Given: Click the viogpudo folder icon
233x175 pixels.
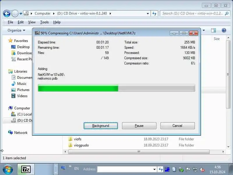Looking at the screenshot, I should coord(70,145).
